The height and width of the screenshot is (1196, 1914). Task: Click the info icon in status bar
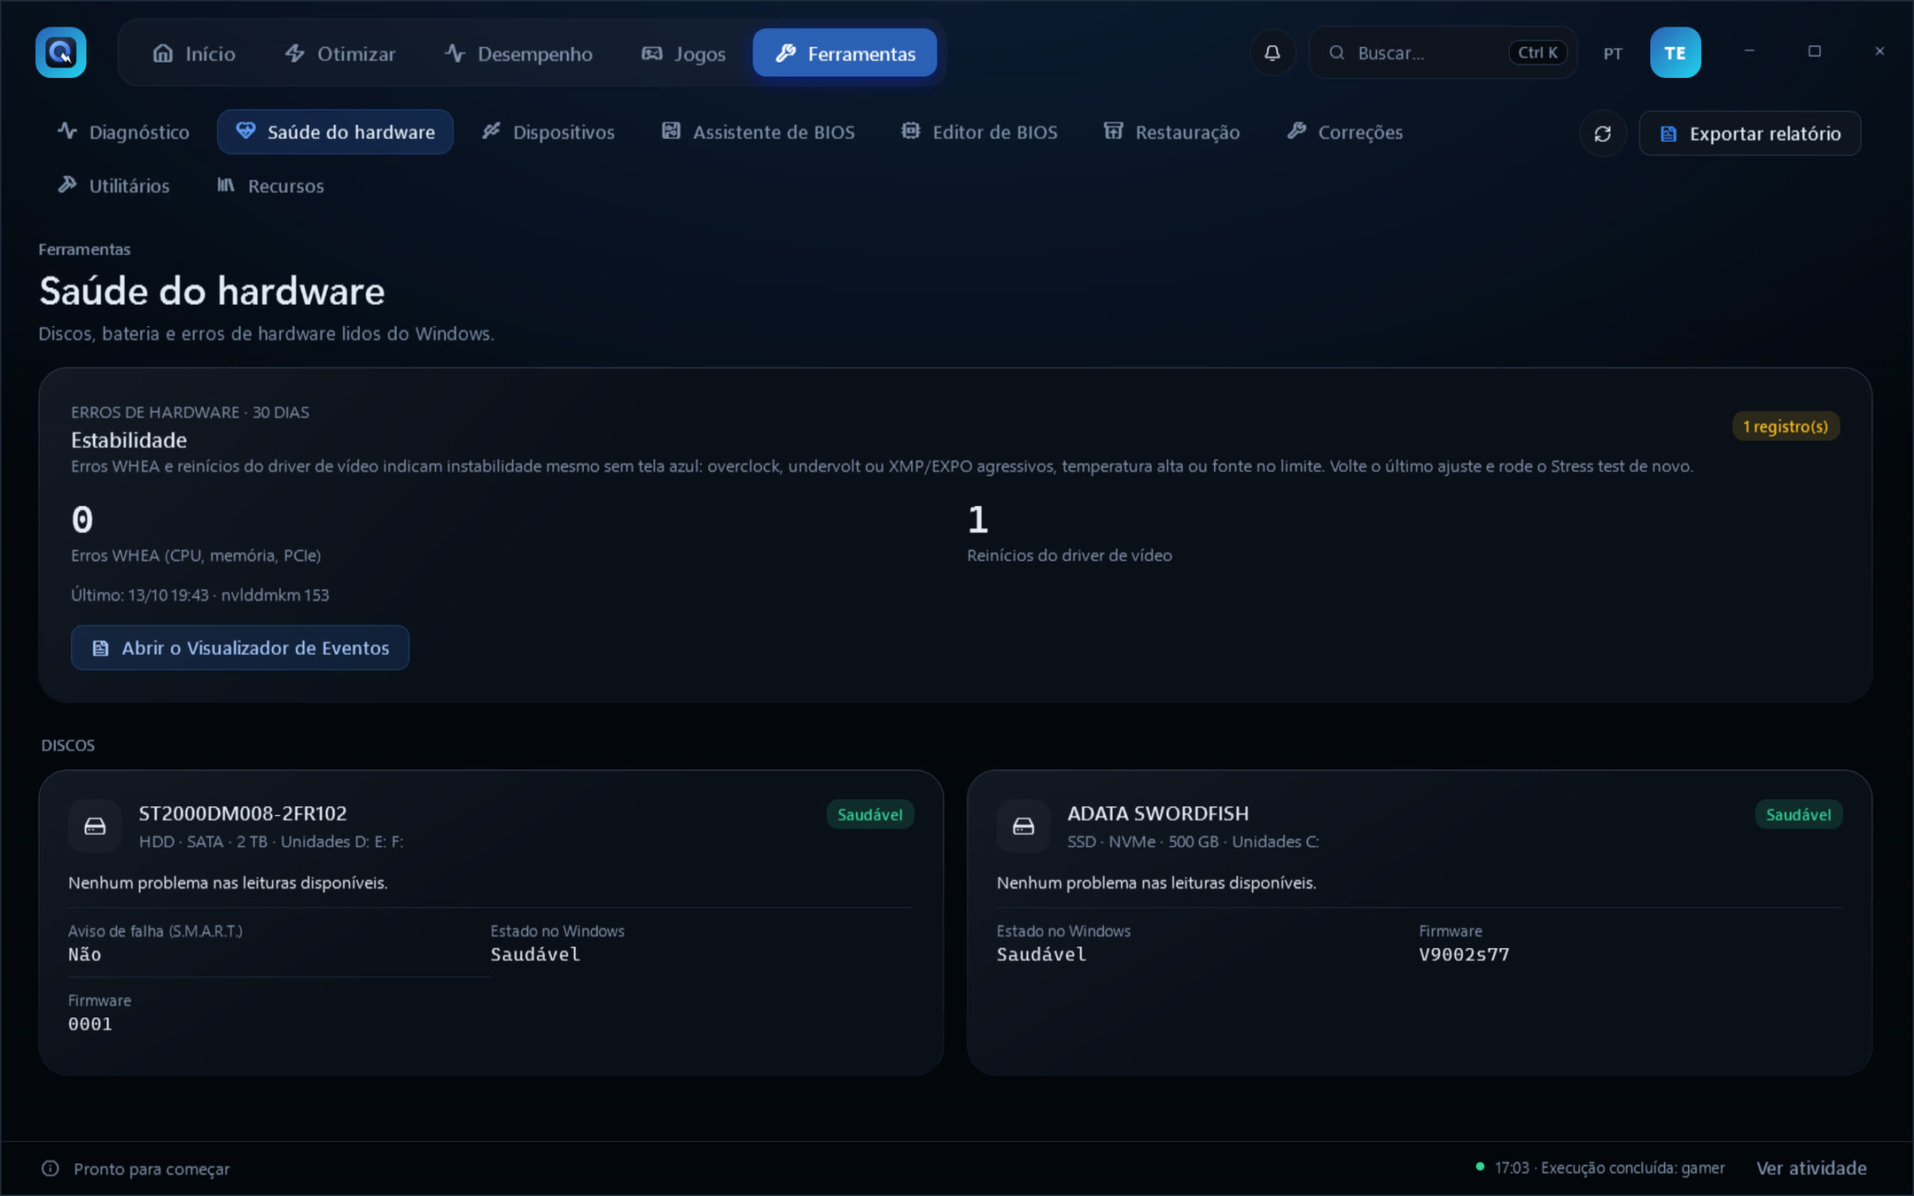click(x=51, y=1169)
